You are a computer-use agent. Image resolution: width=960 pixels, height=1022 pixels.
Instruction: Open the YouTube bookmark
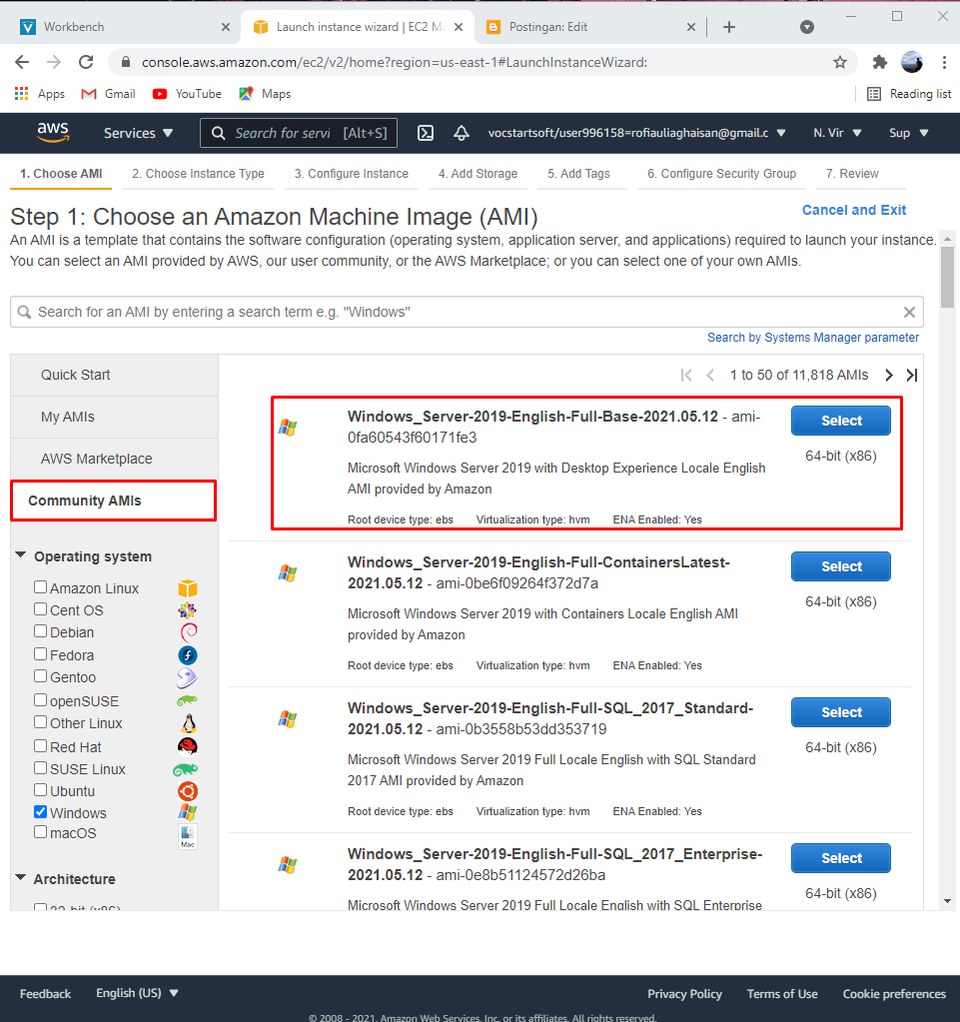point(187,94)
